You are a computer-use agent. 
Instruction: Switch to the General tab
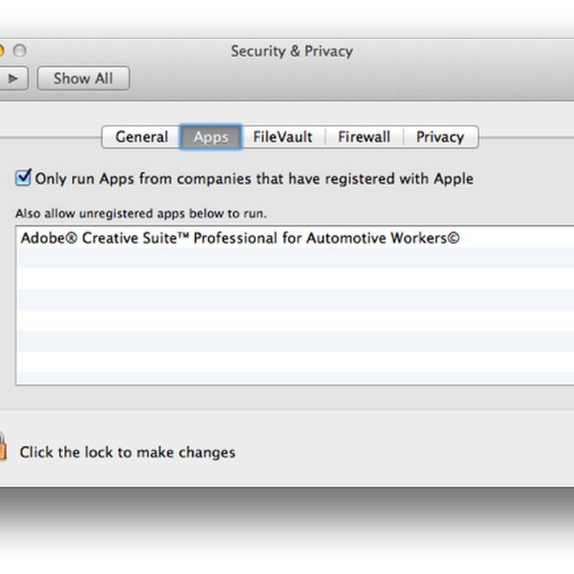(x=141, y=137)
